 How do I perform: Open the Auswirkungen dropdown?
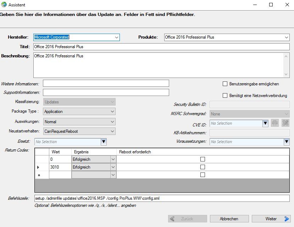click(x=112, y=122)
